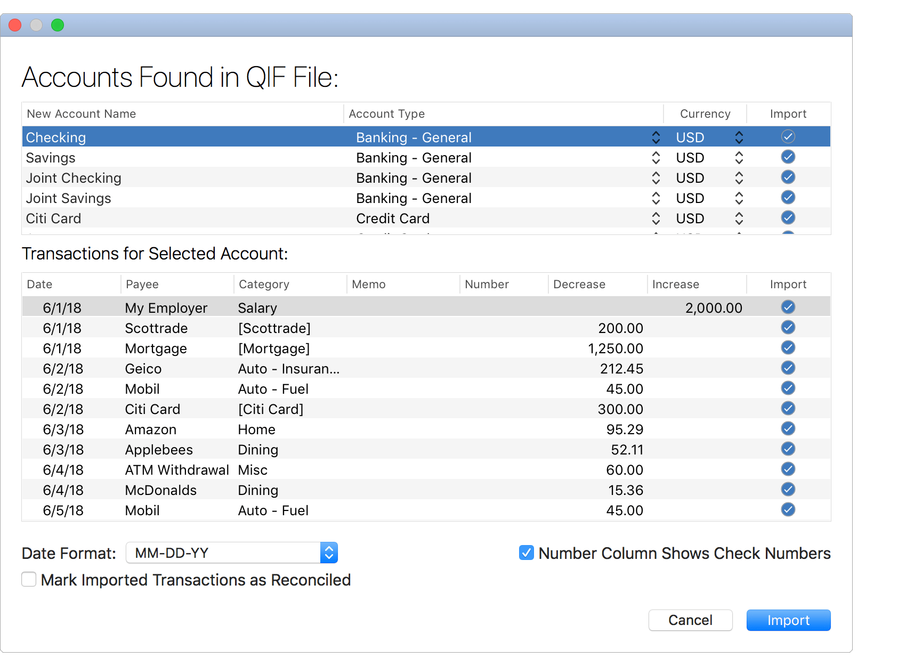Toggle the import checkmark for Citi Card
The height and width of the screenshot is (666, 906).
[788, 217]
